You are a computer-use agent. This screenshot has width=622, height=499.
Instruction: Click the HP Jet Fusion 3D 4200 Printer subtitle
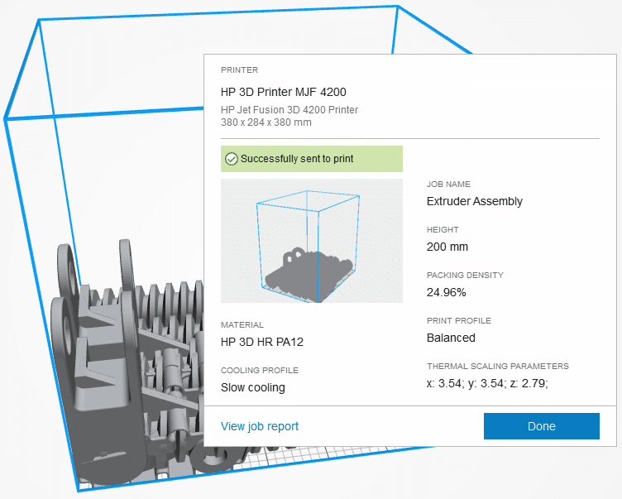point(289,109)
